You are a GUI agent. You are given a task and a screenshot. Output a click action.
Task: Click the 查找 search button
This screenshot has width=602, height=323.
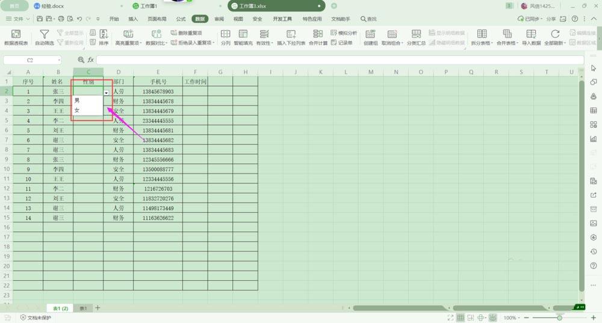pos(368,19)
